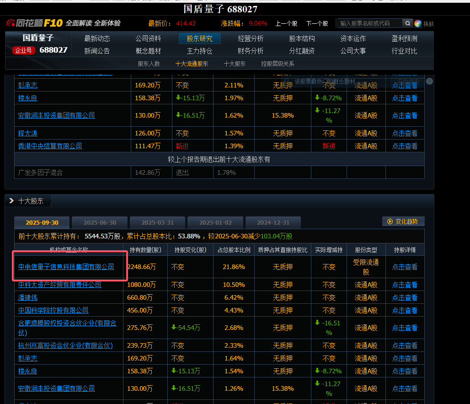Open 楼永良 link in circulating shareholders table
The height and width of the screenshot is (404, 470).
pyautogui.click(x=28, y=98)
